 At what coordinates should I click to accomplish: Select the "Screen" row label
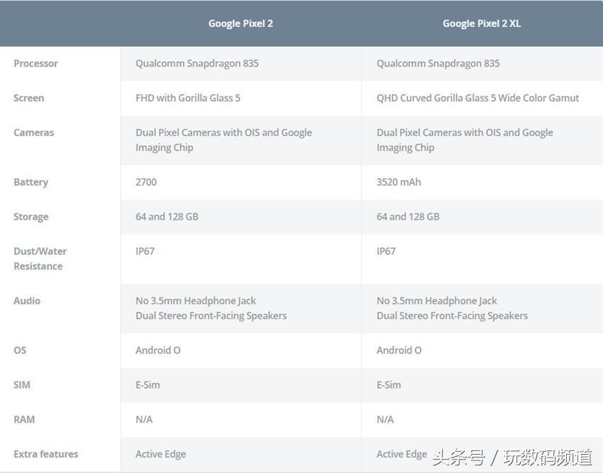[x=28, y=98]
